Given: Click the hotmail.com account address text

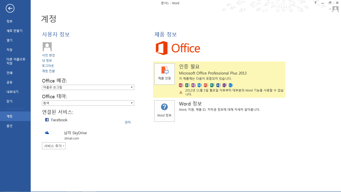Looking at the screenshot, I should (71, 138).
